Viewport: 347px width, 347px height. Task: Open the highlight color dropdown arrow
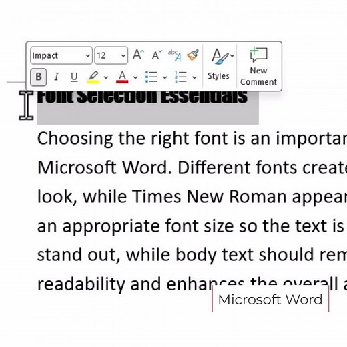[106, 77]
